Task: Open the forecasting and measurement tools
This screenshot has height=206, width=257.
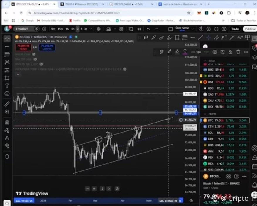Action: pyautogui.click(x=7, y=70)
